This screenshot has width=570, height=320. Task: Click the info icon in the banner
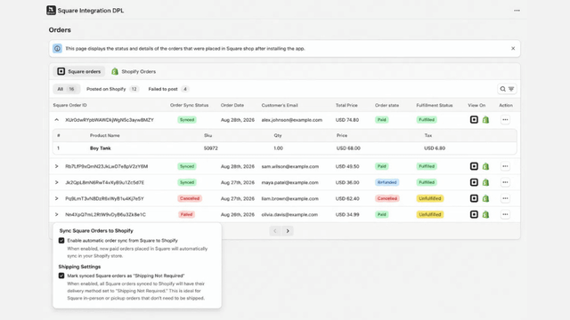point(57,48)
